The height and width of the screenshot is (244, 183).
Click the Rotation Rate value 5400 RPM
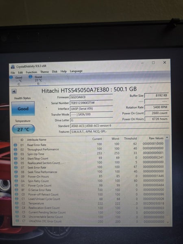(x=157, y=107)
